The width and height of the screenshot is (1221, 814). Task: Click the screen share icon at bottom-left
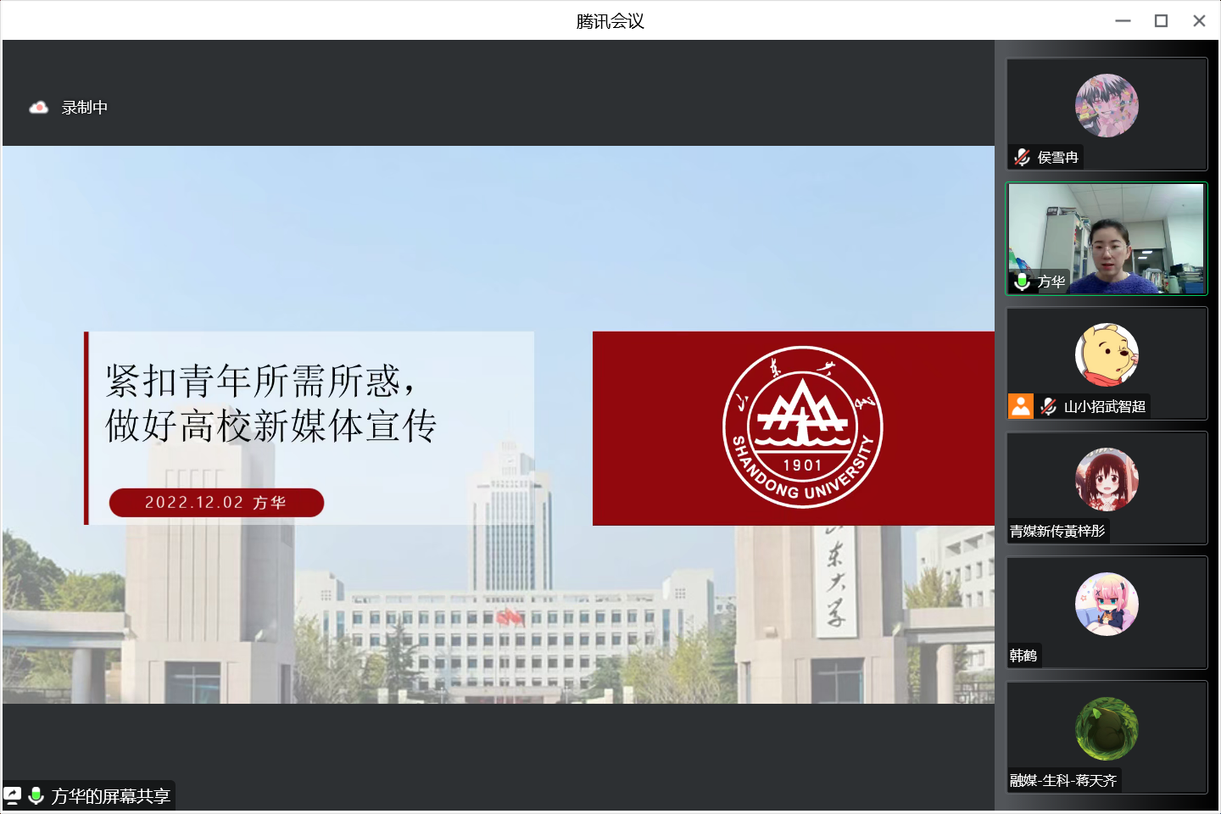tap(13, 795)
